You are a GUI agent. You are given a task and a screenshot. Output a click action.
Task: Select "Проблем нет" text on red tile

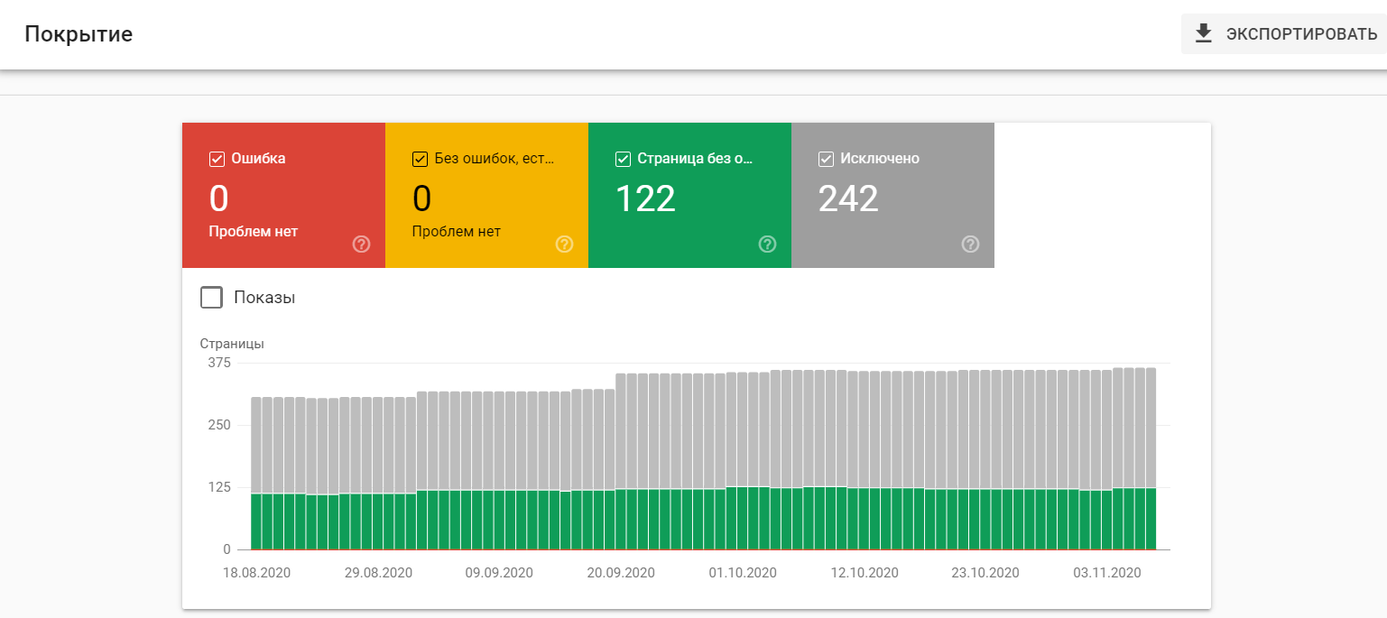click(x=253, y=232)
